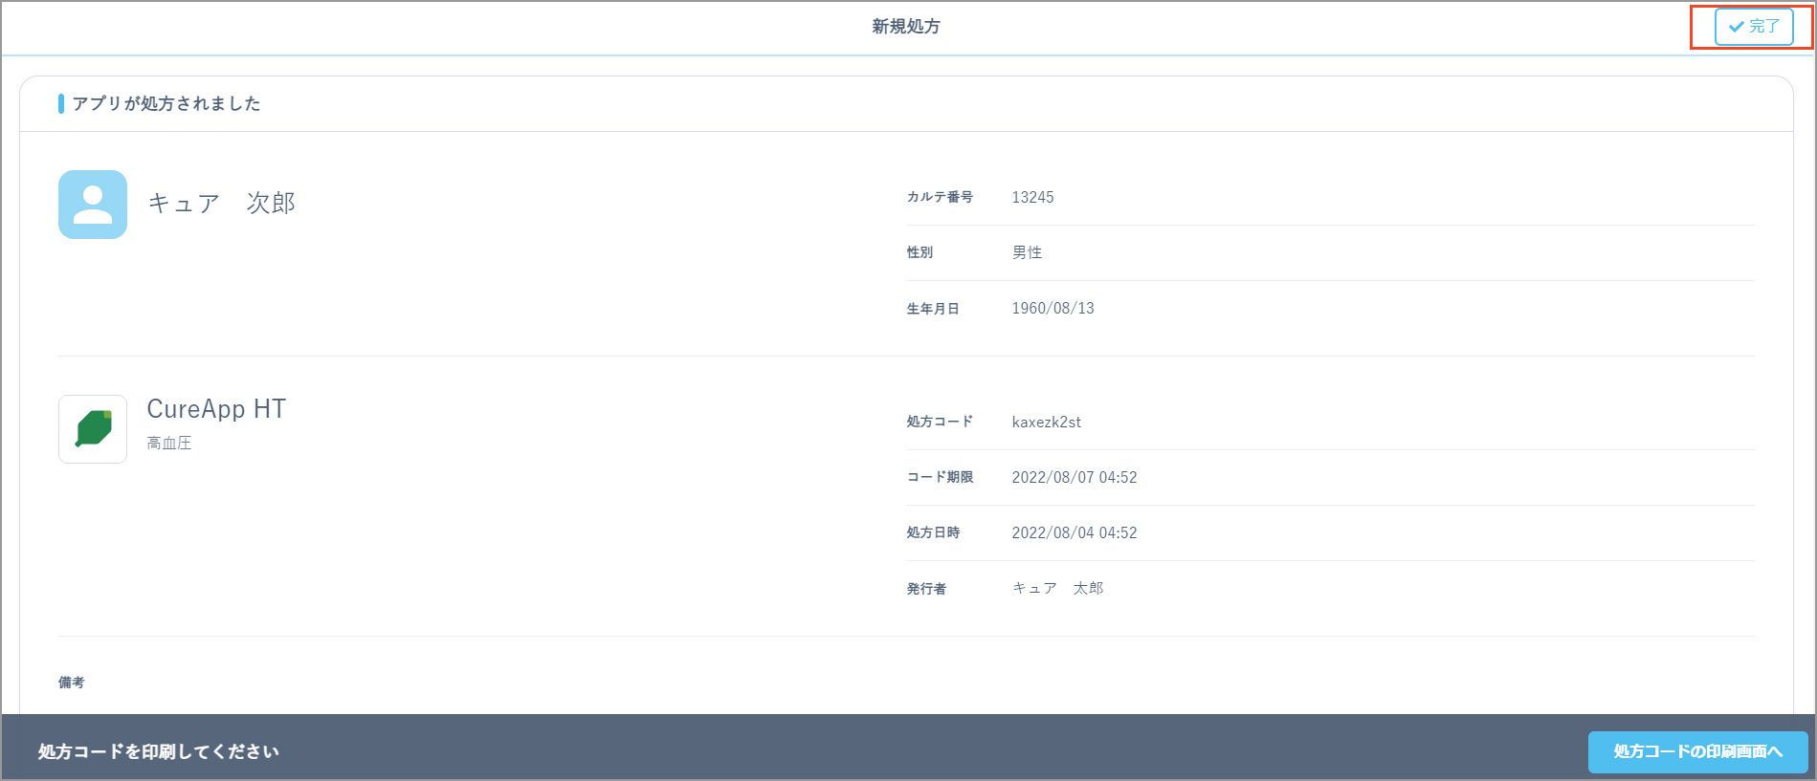The width and height of the screenshot is (1817, 781).
Task: Select birth date 1960/08/13
Action: [x=1053, y=308]
